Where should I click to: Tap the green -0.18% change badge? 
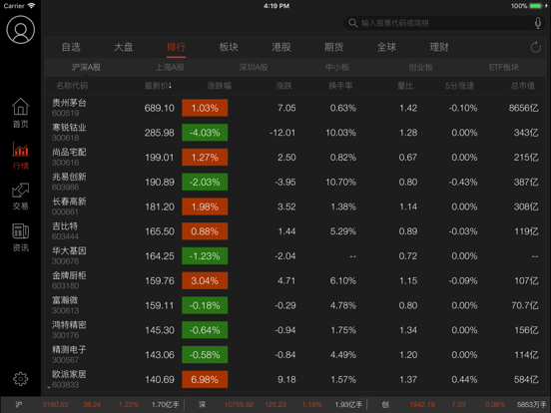click(205, 305)
